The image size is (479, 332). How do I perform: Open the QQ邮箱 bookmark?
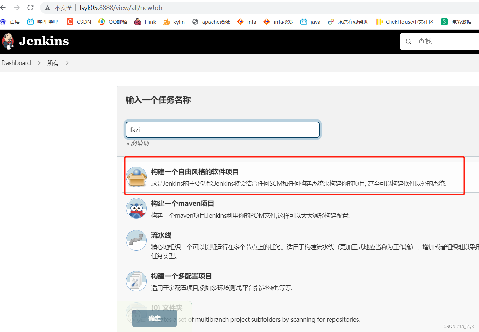coord(113,22)
